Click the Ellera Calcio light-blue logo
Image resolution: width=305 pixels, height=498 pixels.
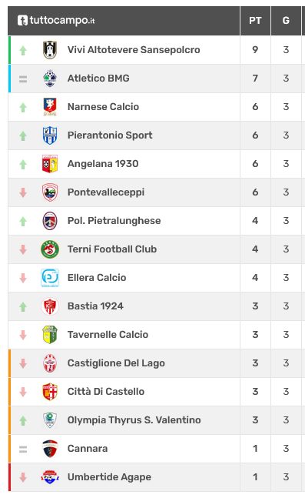click(50, 278)
